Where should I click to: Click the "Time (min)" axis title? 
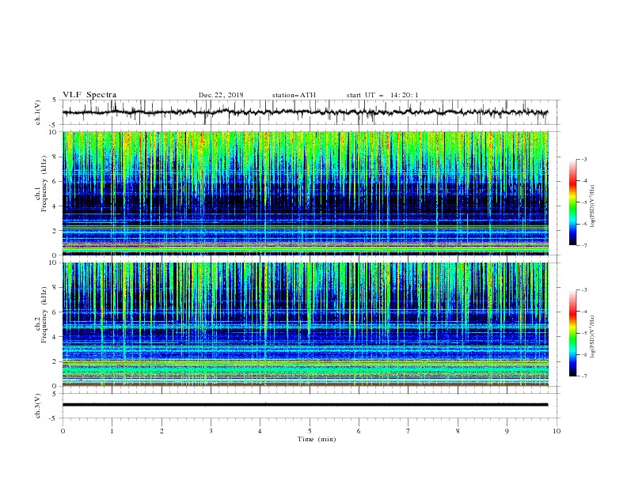pyautogui.click(x=317, y=439)
